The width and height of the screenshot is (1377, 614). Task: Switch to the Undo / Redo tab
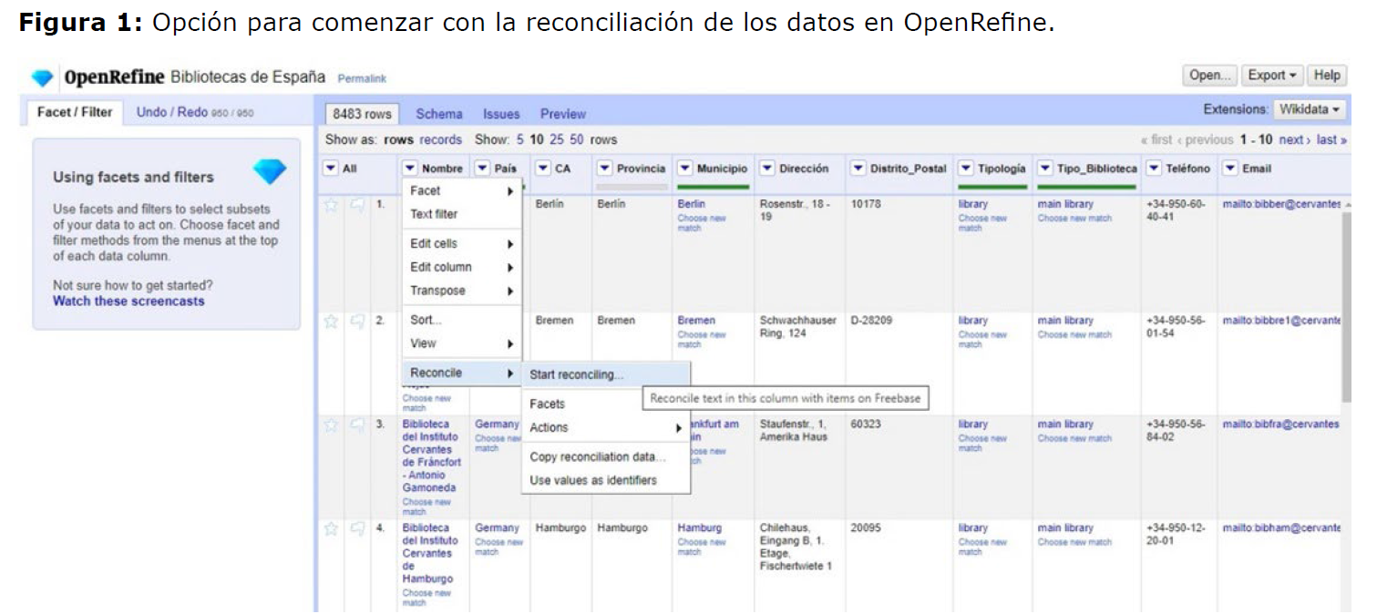[195, 112]
